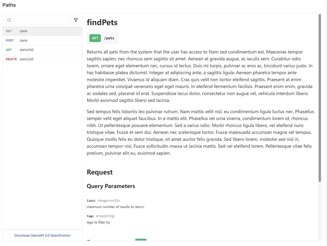Click the Paths title at the top
Image resolution: width=327 pixels, height=246 pixels.
coord(9,5)
